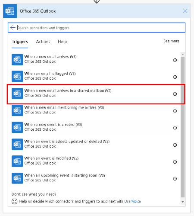Show info for When an event is modified
This screenshot has height=216, width=194.
[175, 162]
